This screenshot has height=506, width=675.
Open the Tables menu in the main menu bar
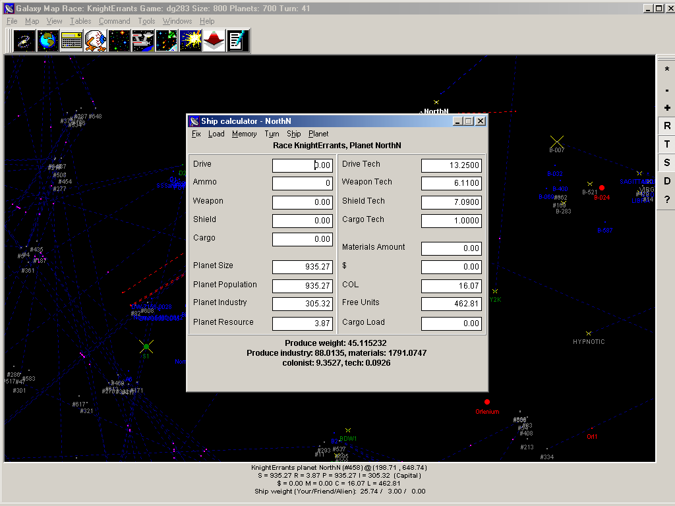[x=80, y=21]
